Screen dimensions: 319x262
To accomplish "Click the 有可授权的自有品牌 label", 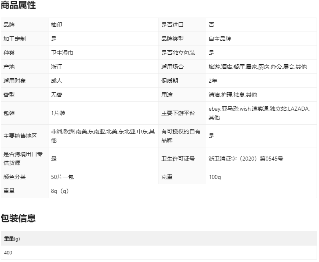I will pos(181,136).
